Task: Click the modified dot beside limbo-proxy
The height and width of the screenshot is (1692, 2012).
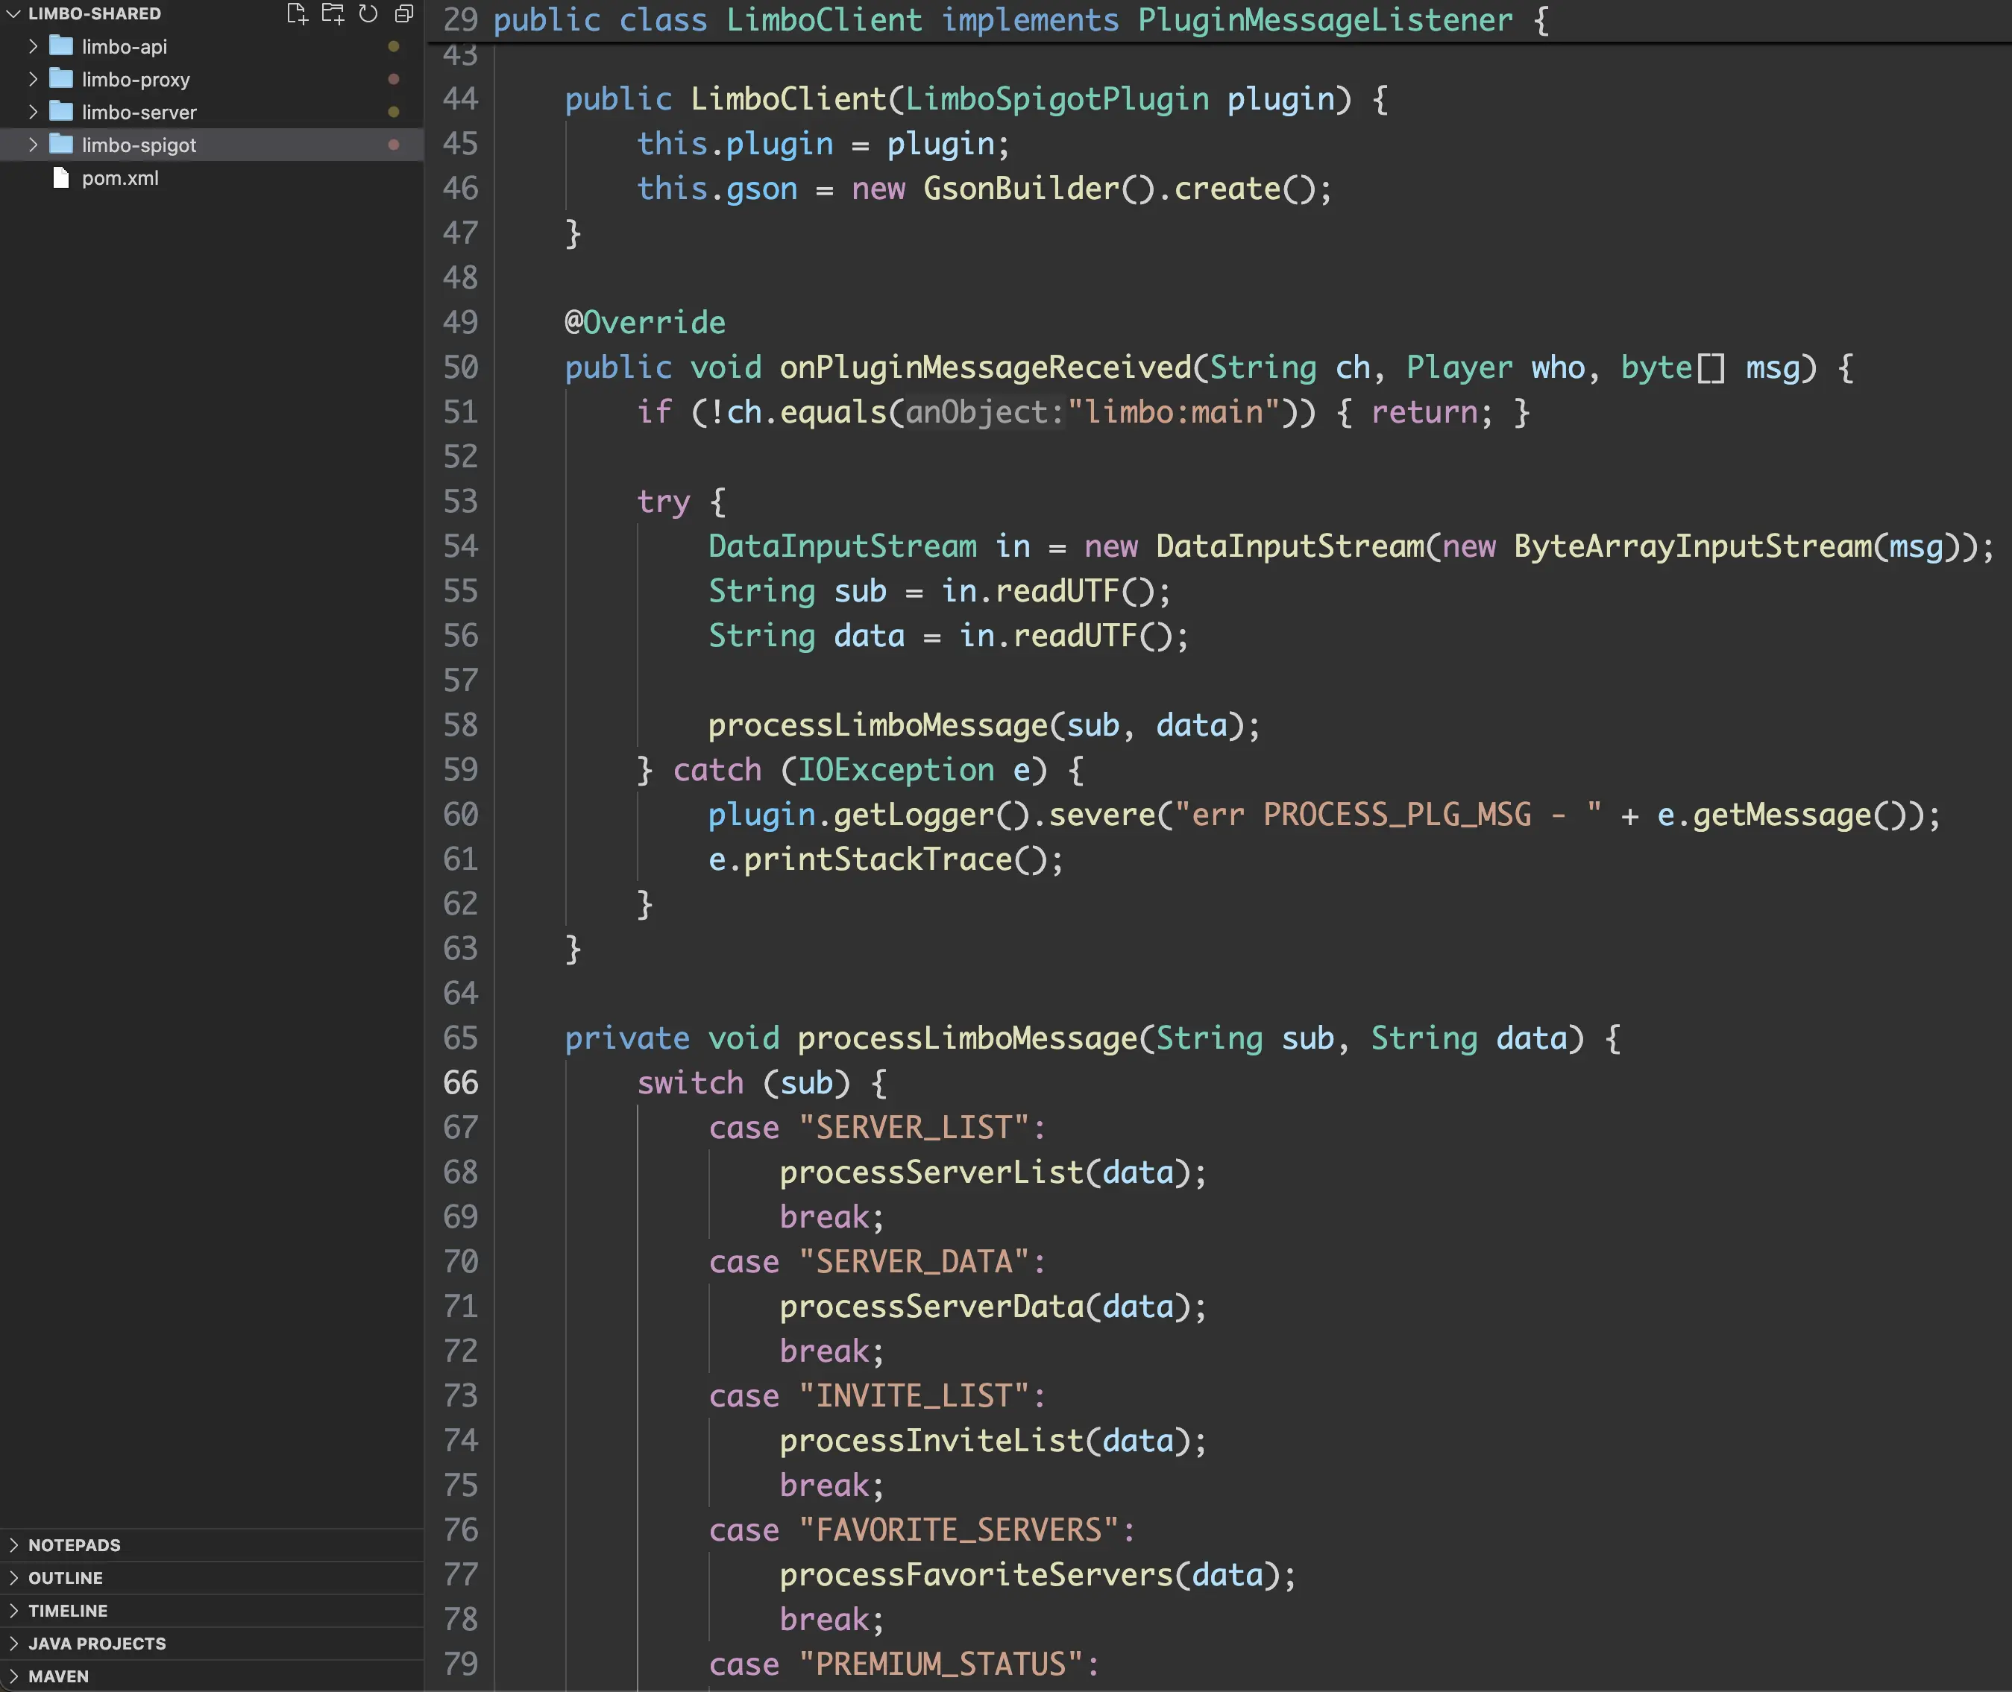Action: pos(394,79)
